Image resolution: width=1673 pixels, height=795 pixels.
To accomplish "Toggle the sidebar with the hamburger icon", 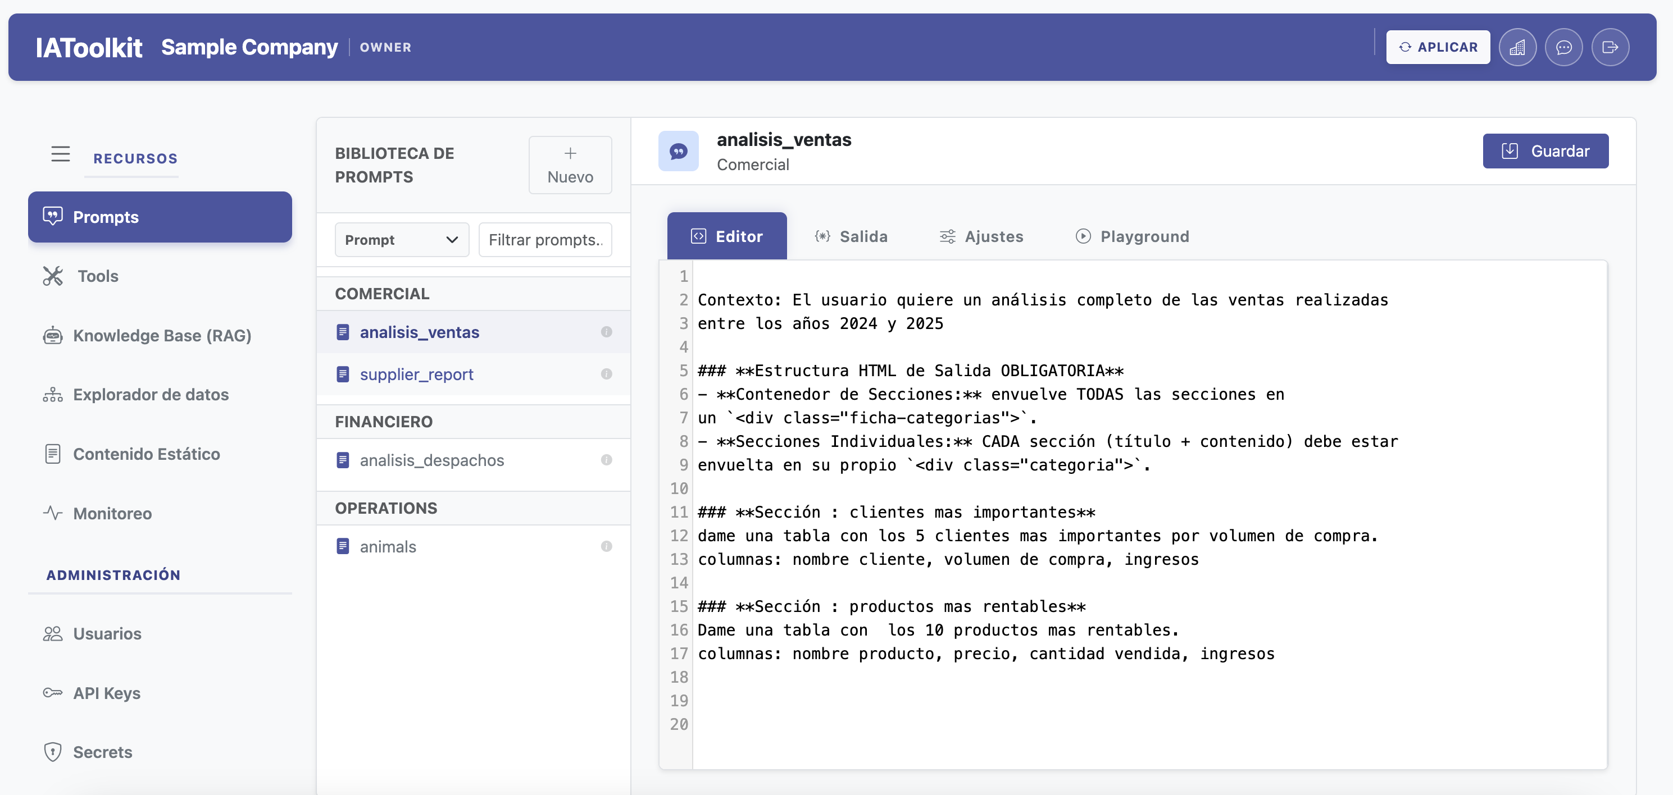I will coord(61,154).
